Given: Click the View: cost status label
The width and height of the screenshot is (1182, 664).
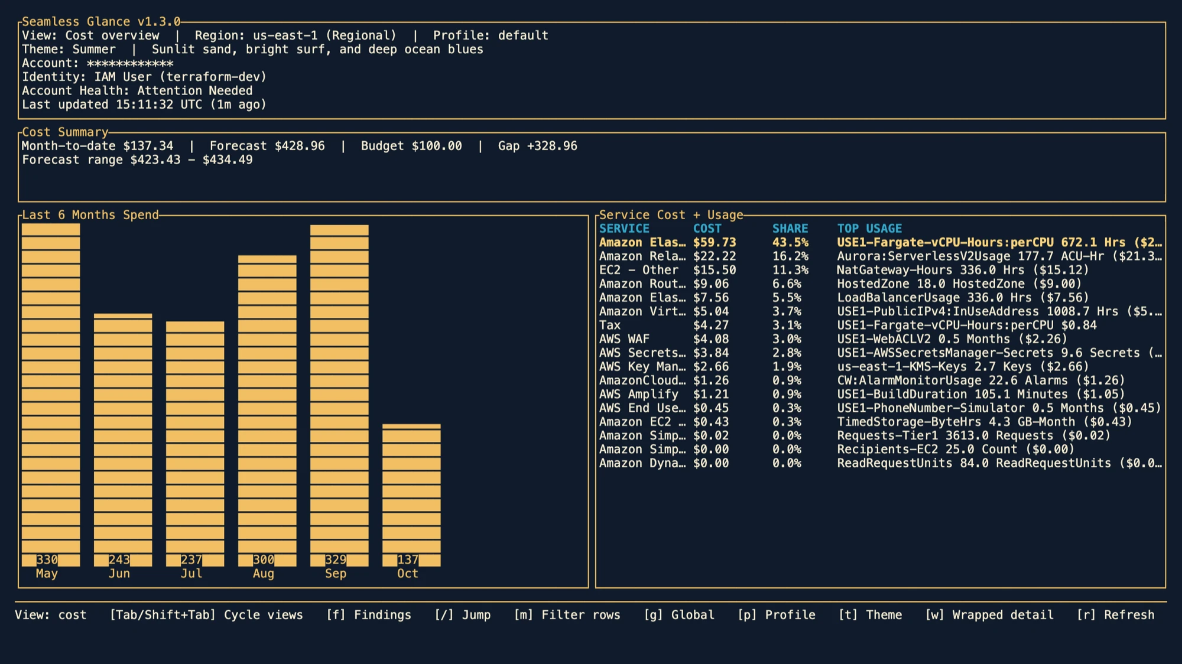Looking at the screenshot, I should [x=51, y=615].
